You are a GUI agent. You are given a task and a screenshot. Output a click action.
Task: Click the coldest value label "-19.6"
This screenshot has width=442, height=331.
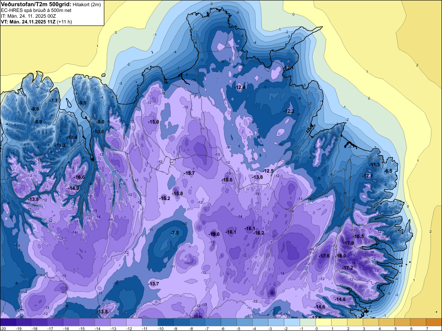(x=214, y=234)
